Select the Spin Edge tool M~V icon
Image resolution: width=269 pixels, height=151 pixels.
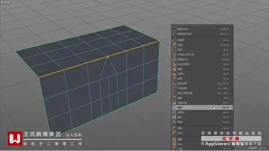point(174,112)
